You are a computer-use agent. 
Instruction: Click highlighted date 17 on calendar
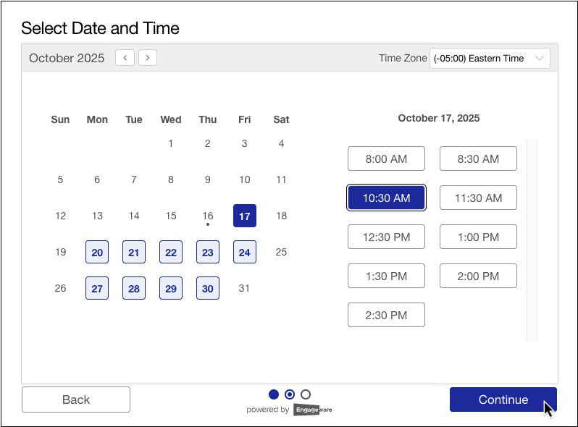coord(245,216)
